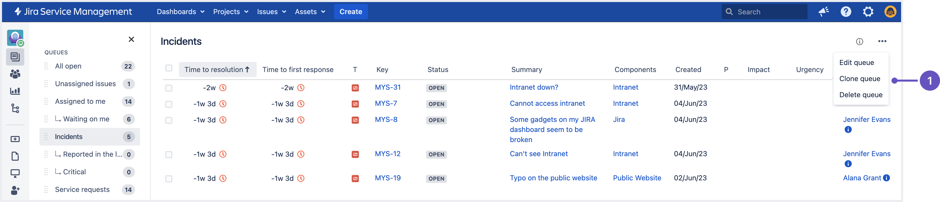Open the MYS-7 issue link
The image size is (940, 202).
coord(386,104)
